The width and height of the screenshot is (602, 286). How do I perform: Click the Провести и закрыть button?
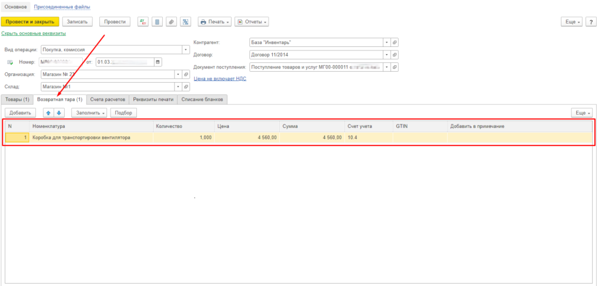(x=30, y=22)
